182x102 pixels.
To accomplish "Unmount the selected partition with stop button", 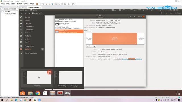I will (88, 46).
